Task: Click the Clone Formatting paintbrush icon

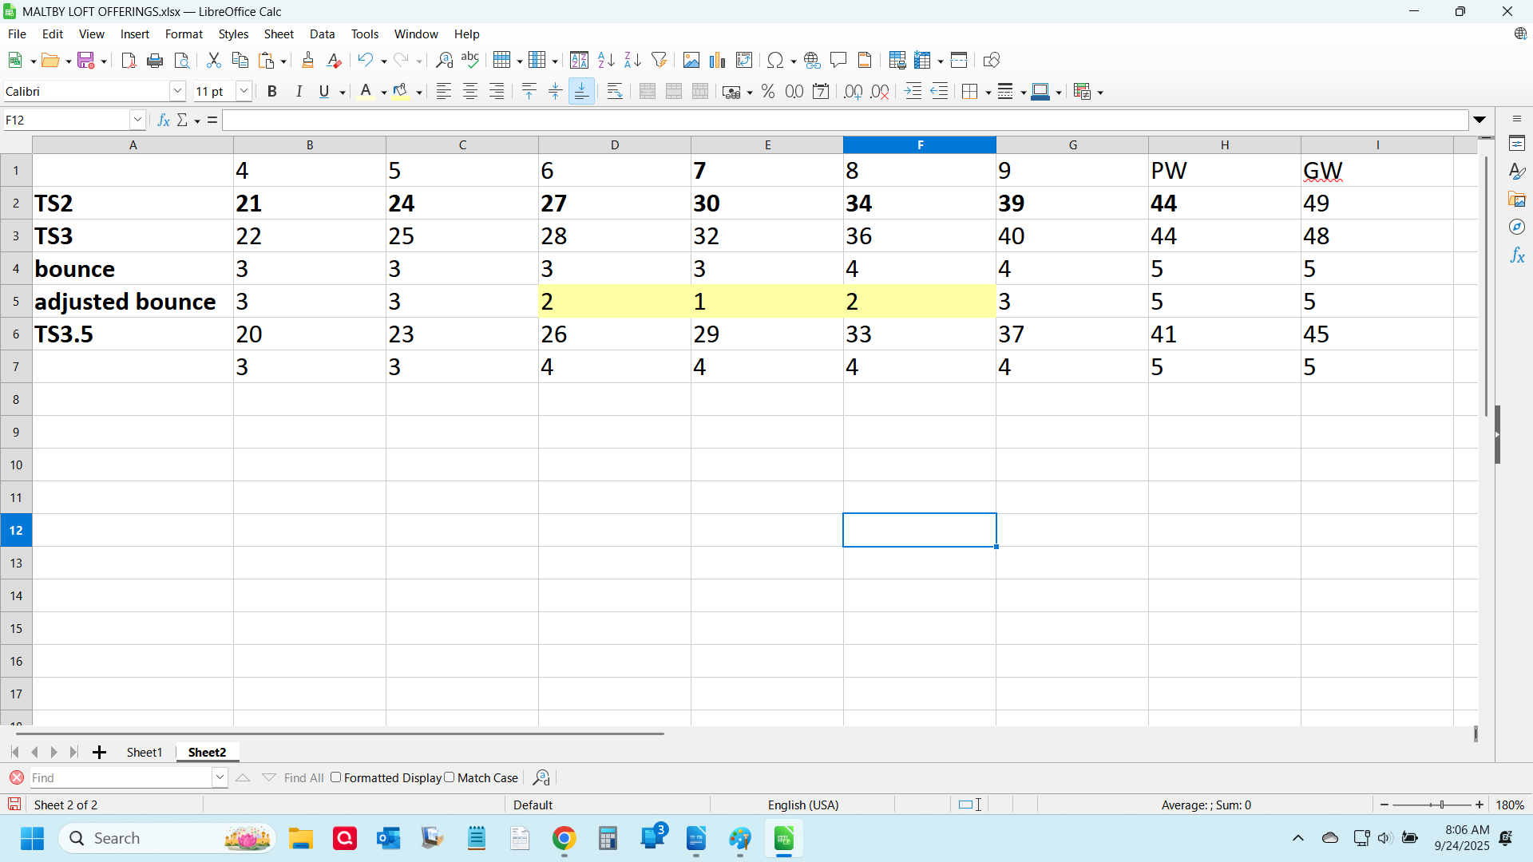Action: [308, 61]
